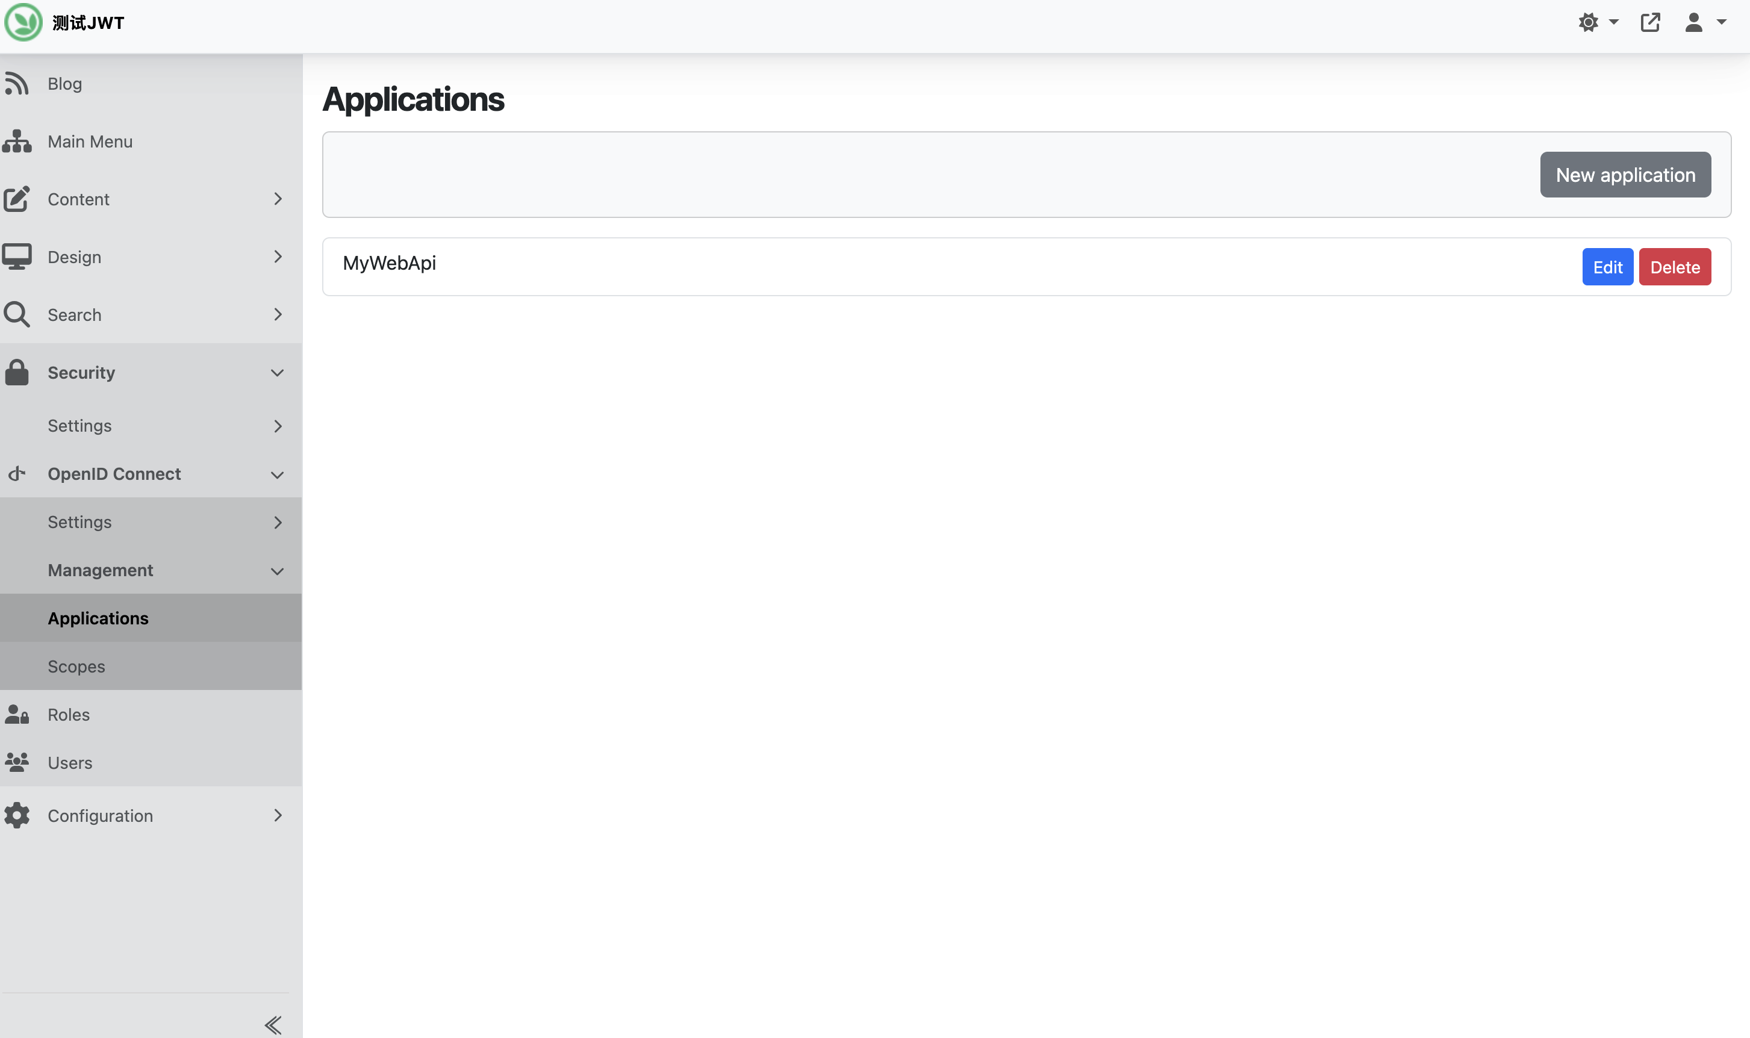Edit the MyWebApi application
1750x1038 pixels.
[x=1607, y=267]
